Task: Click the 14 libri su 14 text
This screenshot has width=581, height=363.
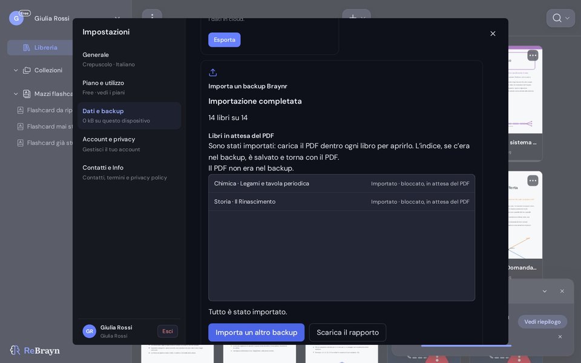Action: [x=228, y=118]
